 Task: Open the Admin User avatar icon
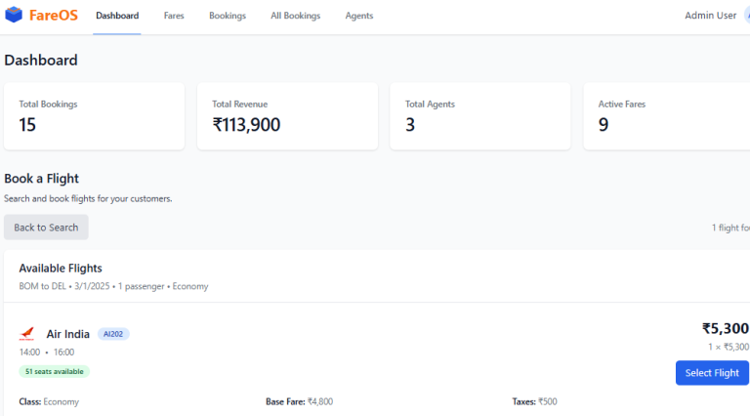click(747, 16)
